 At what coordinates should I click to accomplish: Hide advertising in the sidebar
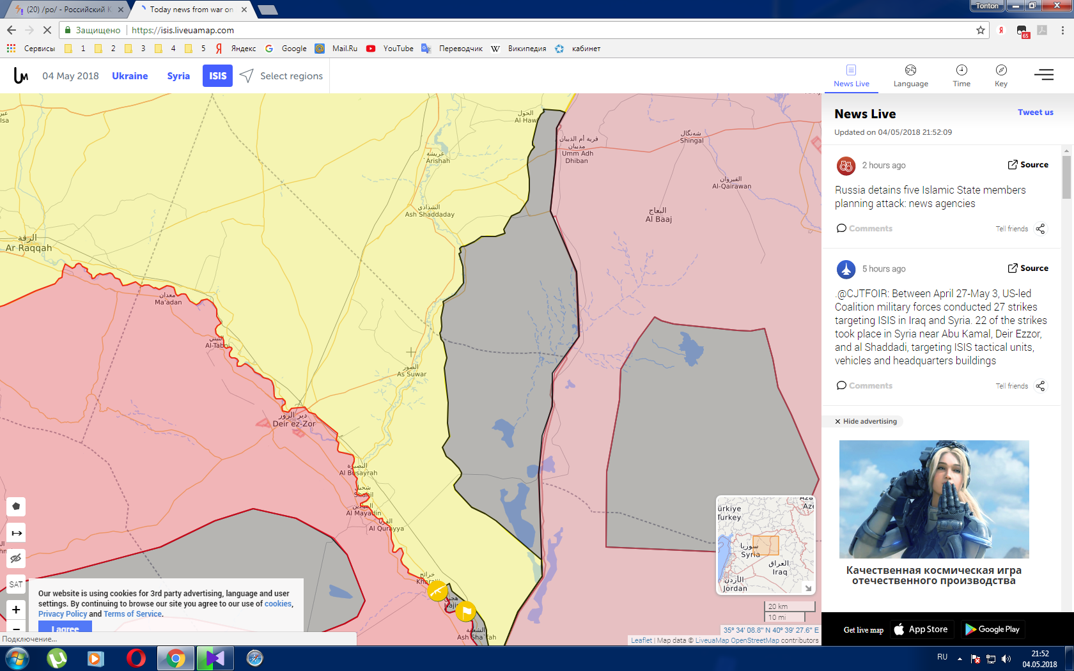866,421
